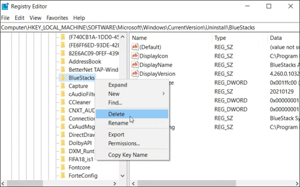Image resolution: width=300 pixels, height=187 pixels.
Task: Click the registry path address bar
Action: click(x=150, y=27)
